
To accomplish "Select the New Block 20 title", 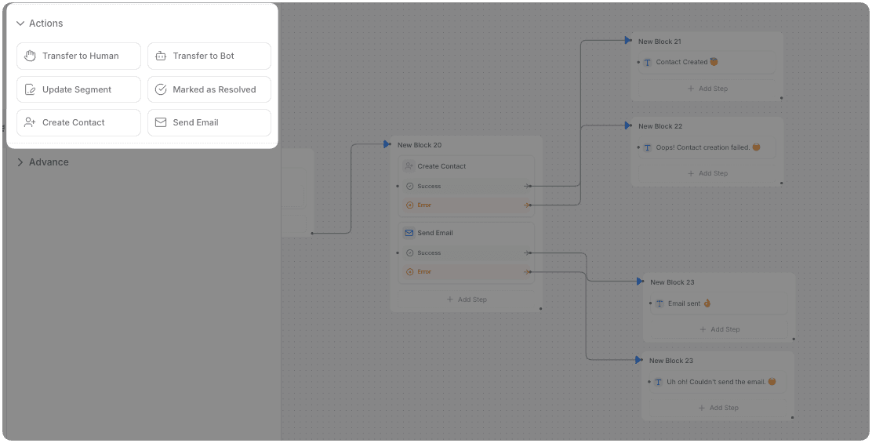I will coord(420,145).
